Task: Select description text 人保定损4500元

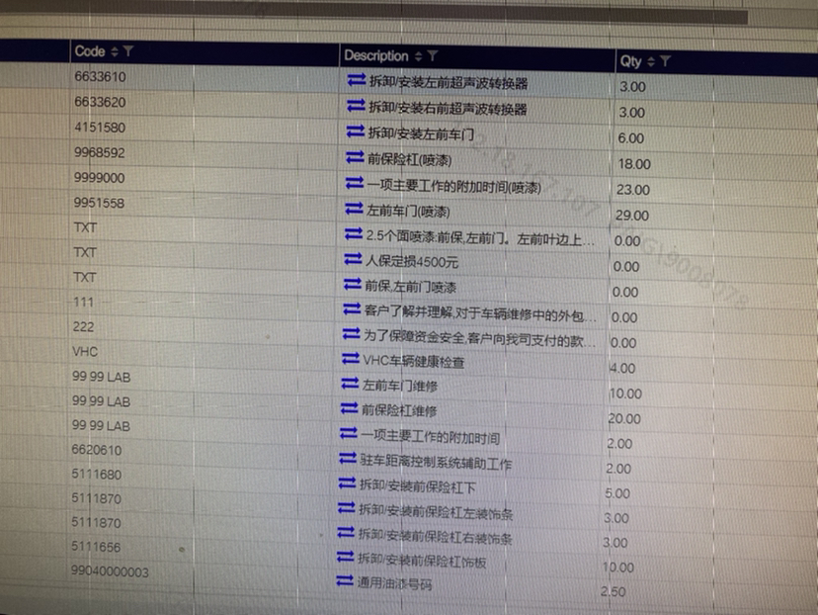Action: tap(412, 262)
